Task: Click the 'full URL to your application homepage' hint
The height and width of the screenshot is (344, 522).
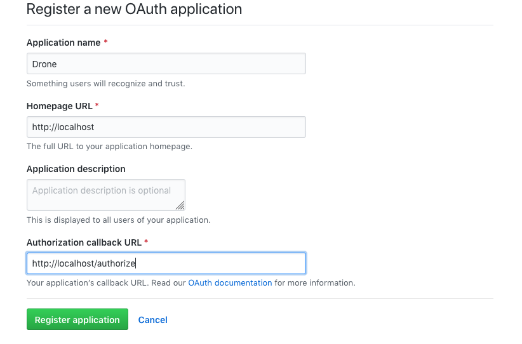Action: [109, 147]
